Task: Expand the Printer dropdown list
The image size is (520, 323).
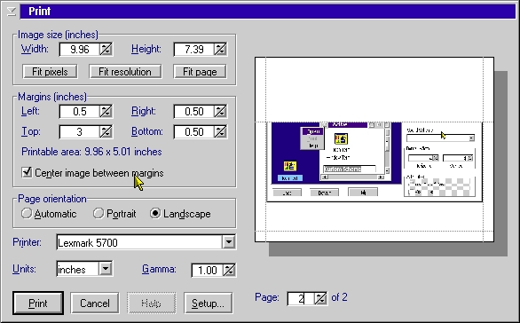Action: (229, 242)
